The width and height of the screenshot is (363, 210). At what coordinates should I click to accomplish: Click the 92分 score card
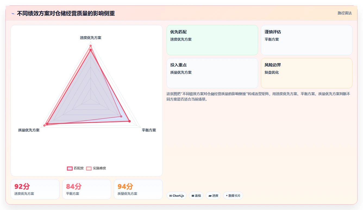[35, 189]
